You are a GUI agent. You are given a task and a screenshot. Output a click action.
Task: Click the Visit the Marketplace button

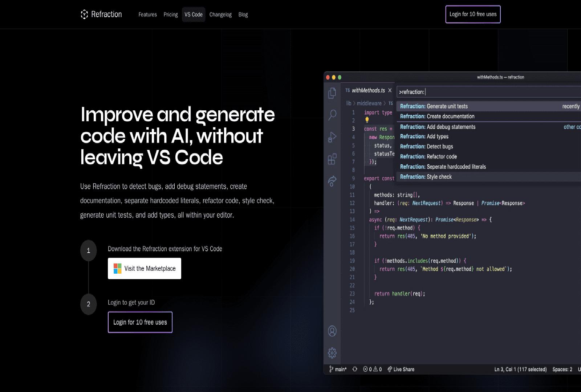coord(144,269)
